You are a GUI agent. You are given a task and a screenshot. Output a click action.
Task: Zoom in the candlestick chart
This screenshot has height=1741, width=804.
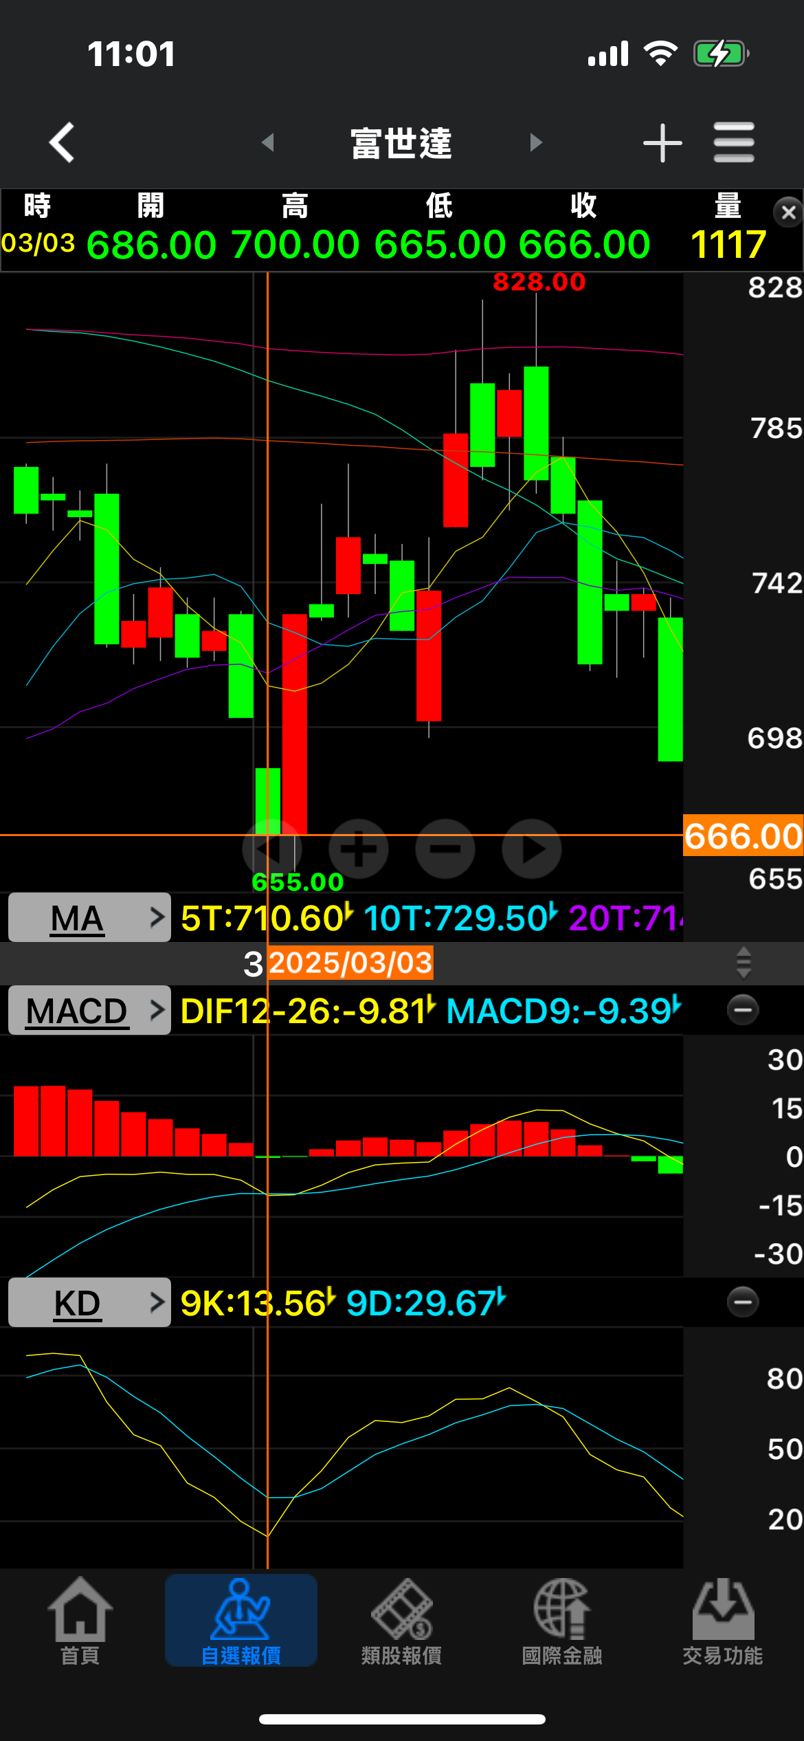pos(359,848)
